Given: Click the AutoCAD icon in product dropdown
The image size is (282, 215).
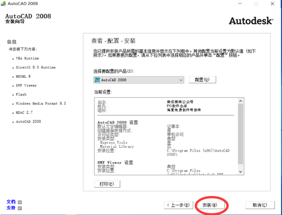Looking at the screenshot, I should 97,80.
